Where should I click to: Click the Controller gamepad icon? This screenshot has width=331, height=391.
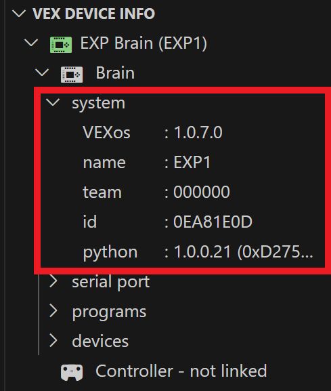(72, 372)
